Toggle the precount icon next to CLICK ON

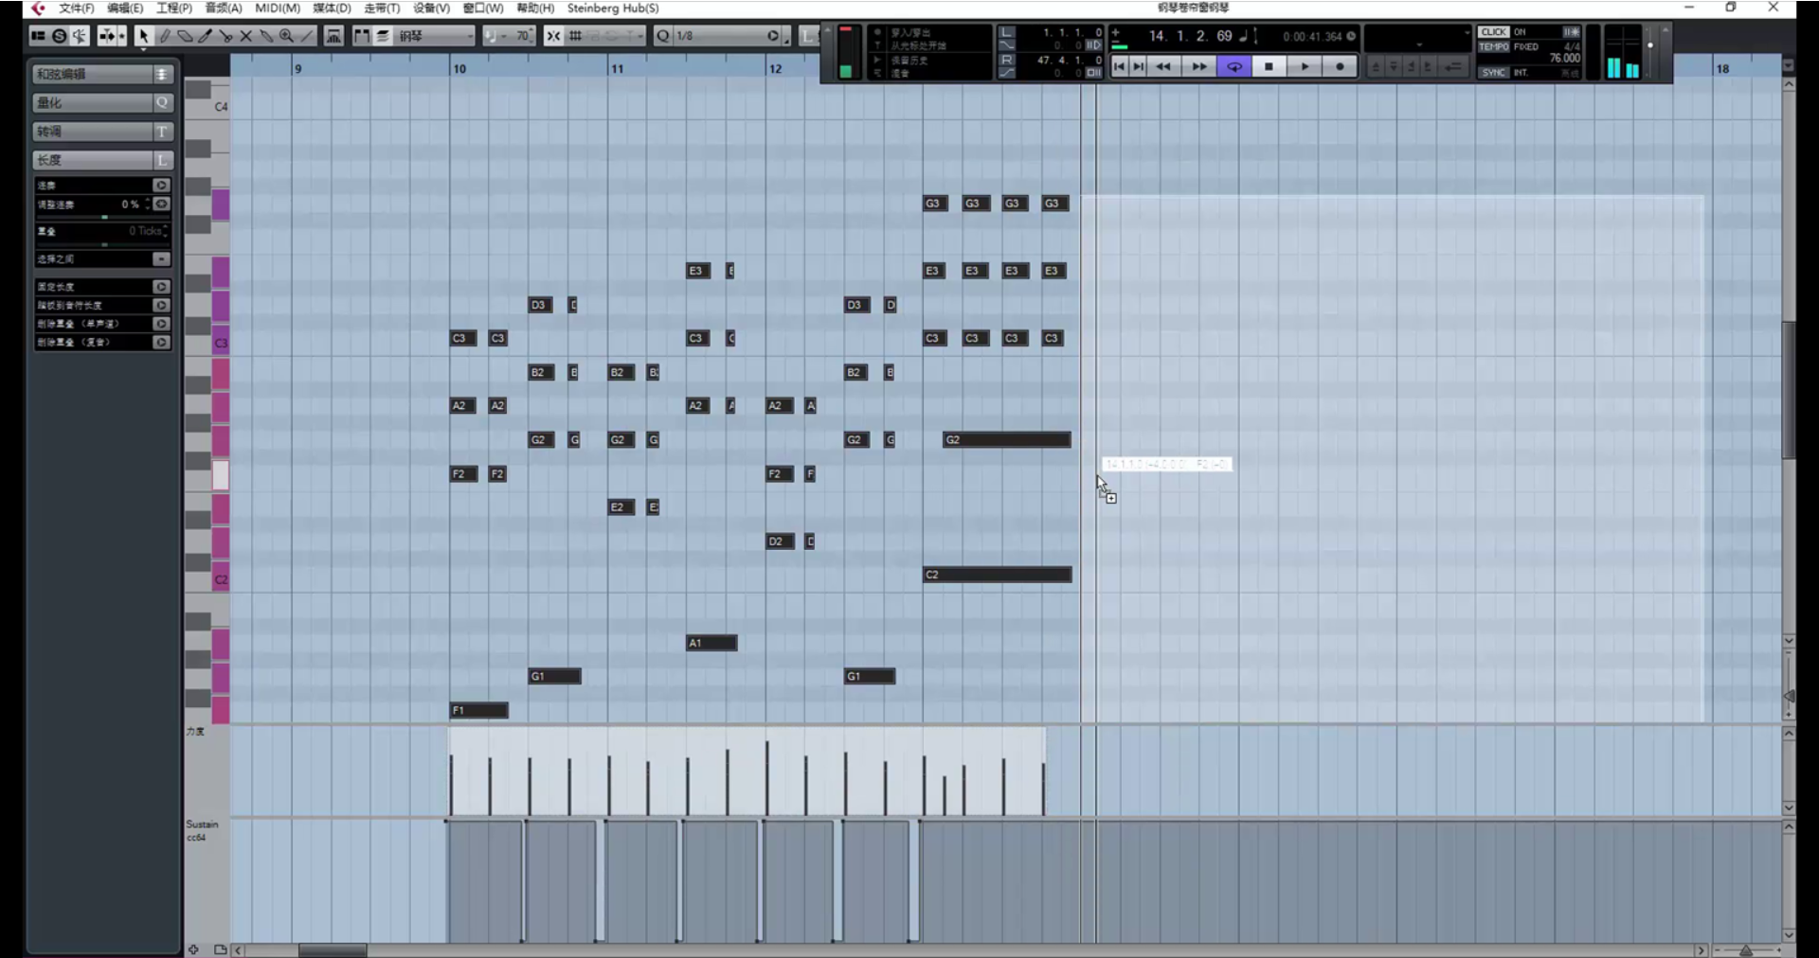click(x=1571, y=32)
